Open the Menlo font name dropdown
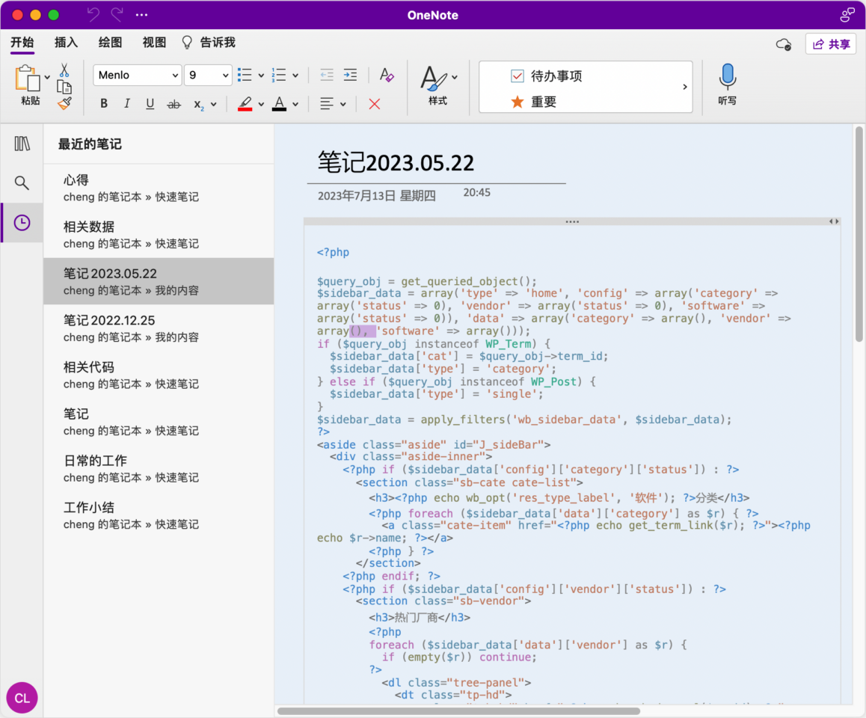This screenshot has height=718, width=866. (x=137, y=75)
